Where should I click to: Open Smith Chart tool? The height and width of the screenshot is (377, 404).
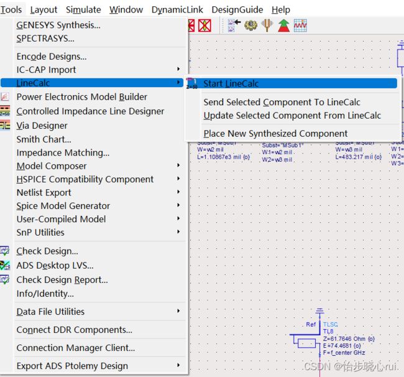(44, 139)
